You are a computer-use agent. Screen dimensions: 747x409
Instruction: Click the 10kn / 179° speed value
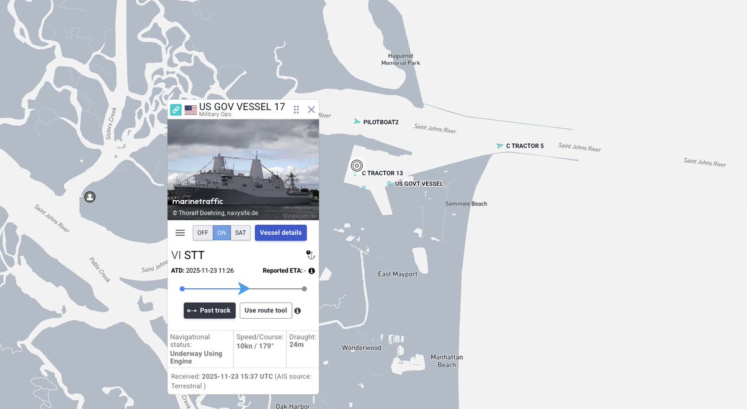(255, 345)
